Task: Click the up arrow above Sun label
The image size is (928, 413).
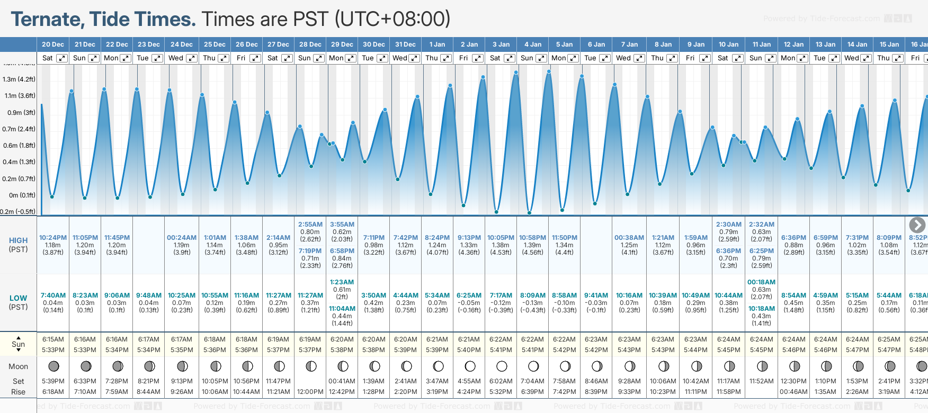Action: pos(19,337)
